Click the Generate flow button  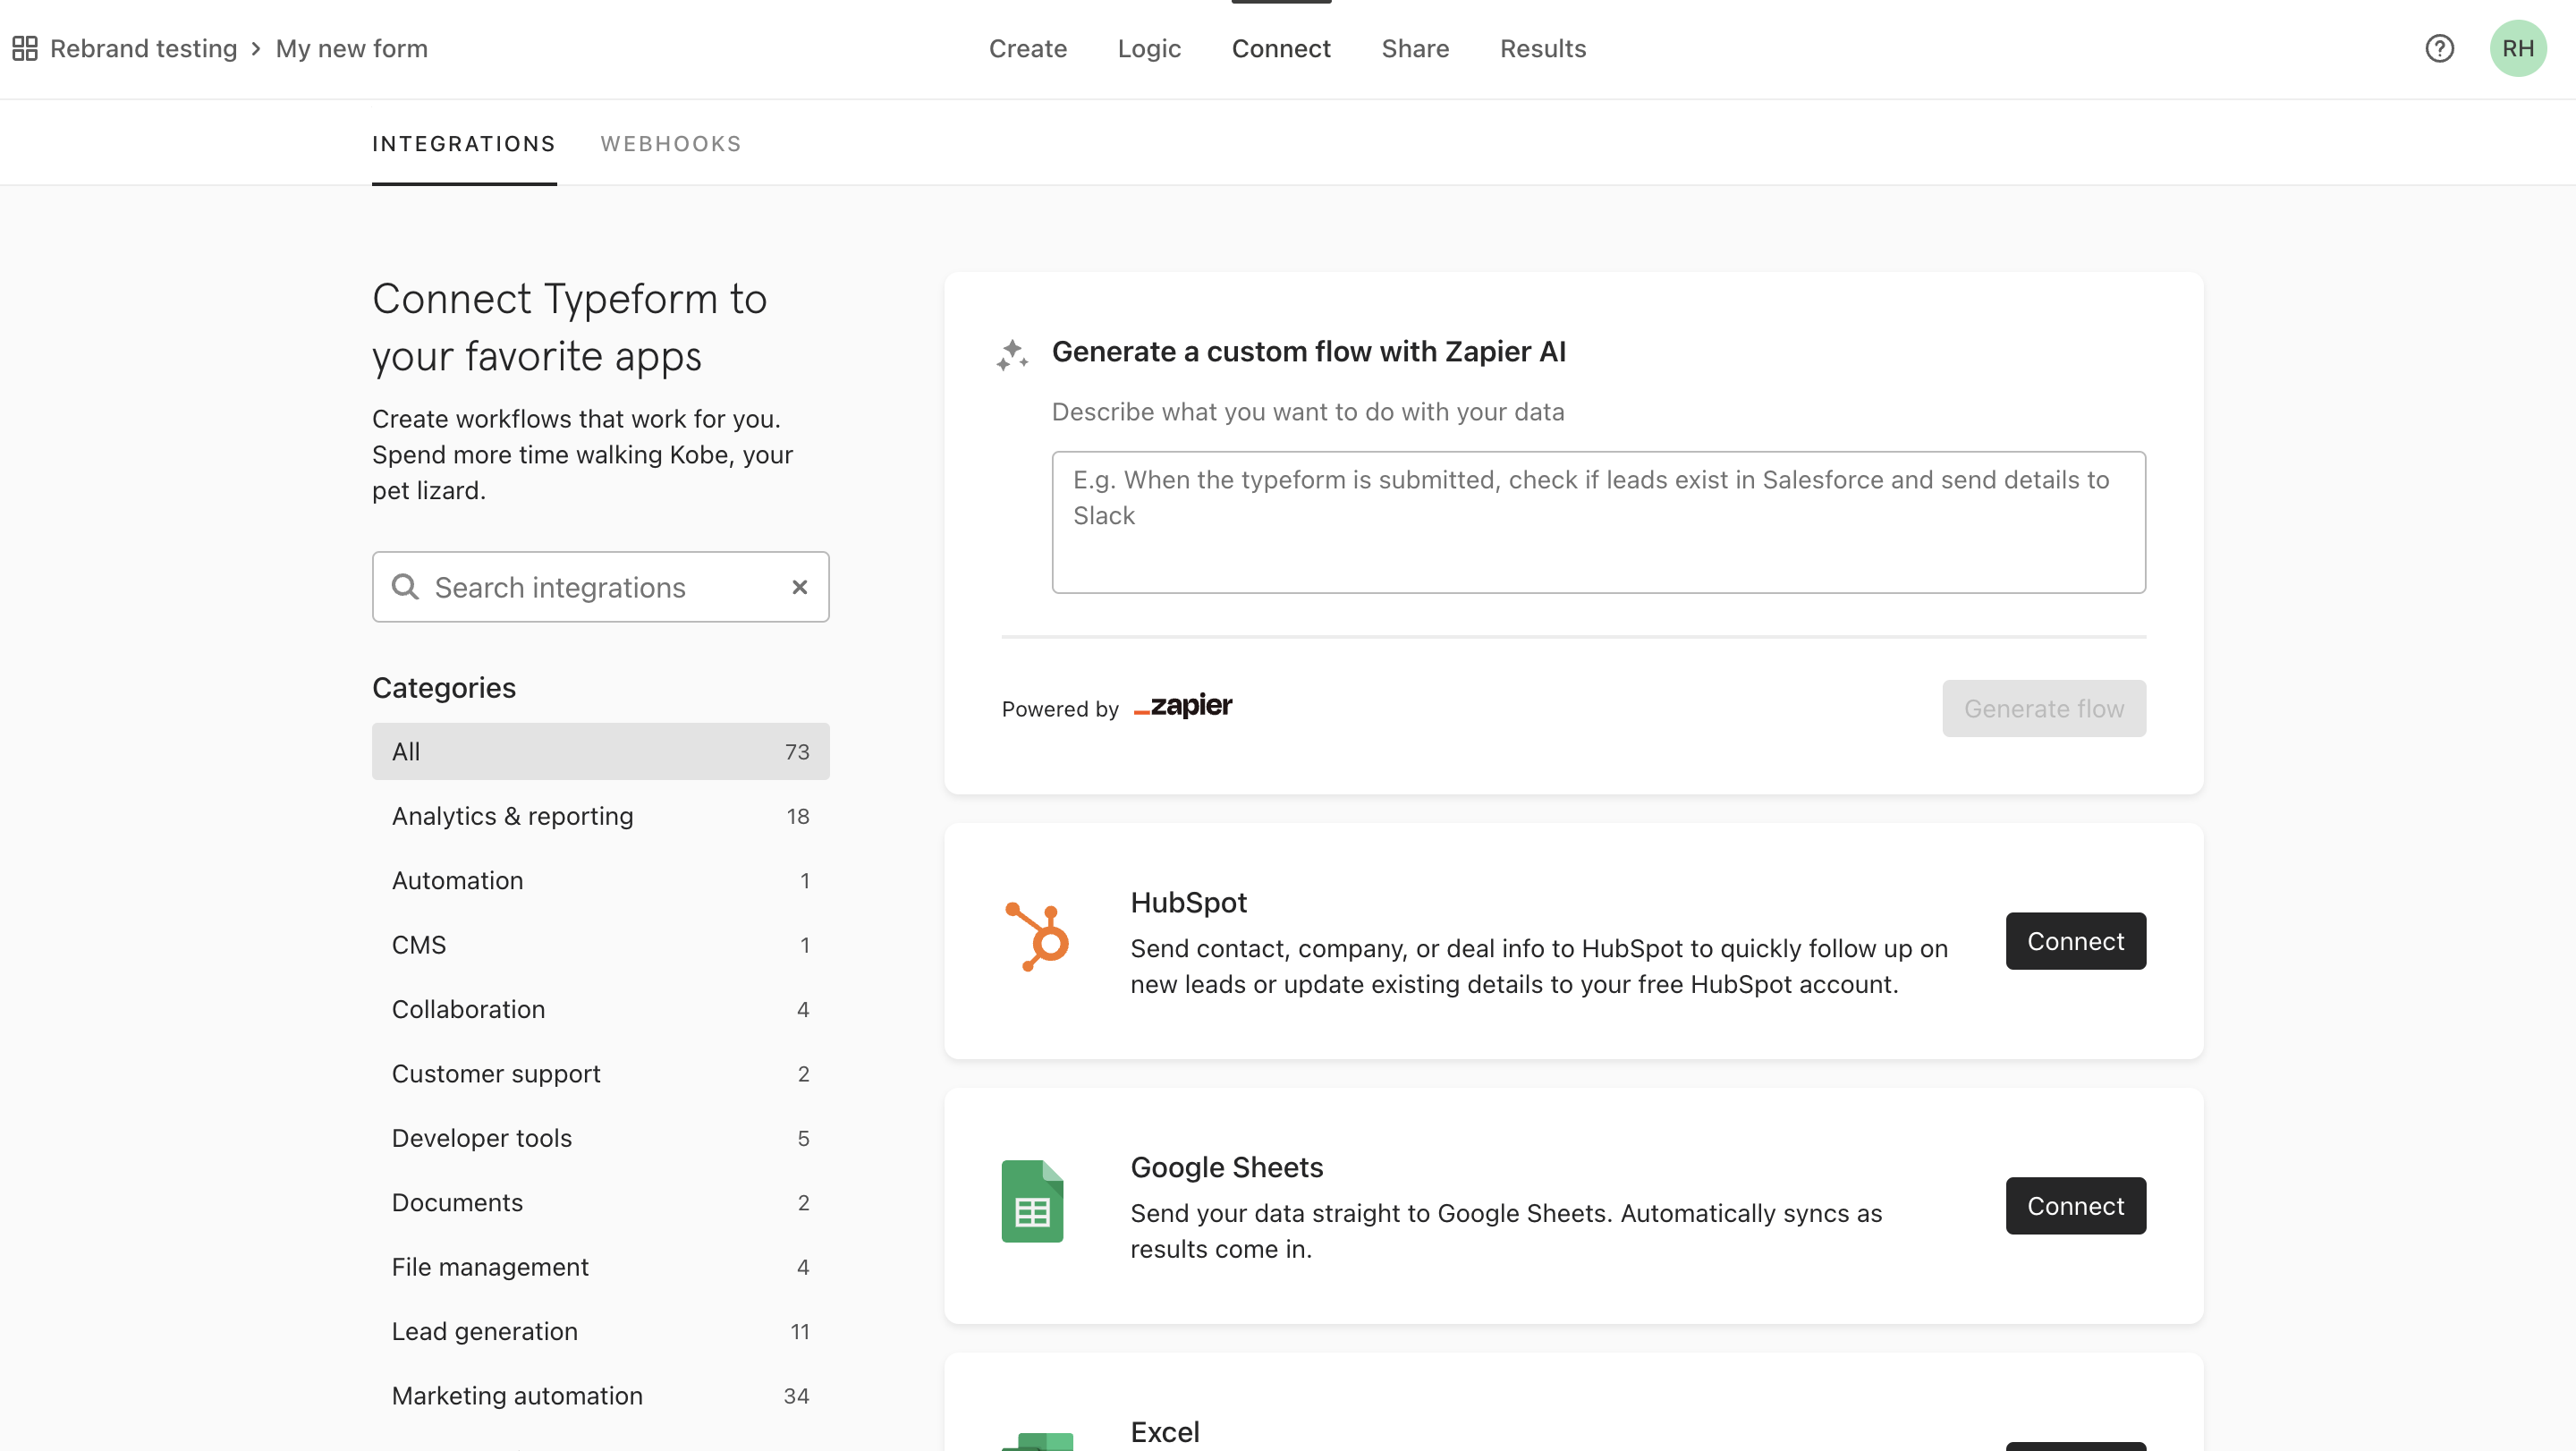coord(2044,709)
